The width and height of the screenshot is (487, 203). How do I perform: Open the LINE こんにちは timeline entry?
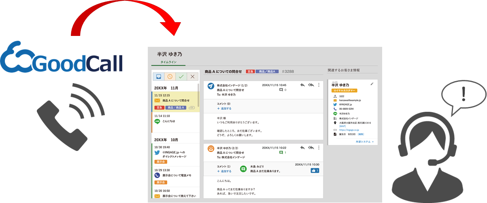[x=175, y=122]
